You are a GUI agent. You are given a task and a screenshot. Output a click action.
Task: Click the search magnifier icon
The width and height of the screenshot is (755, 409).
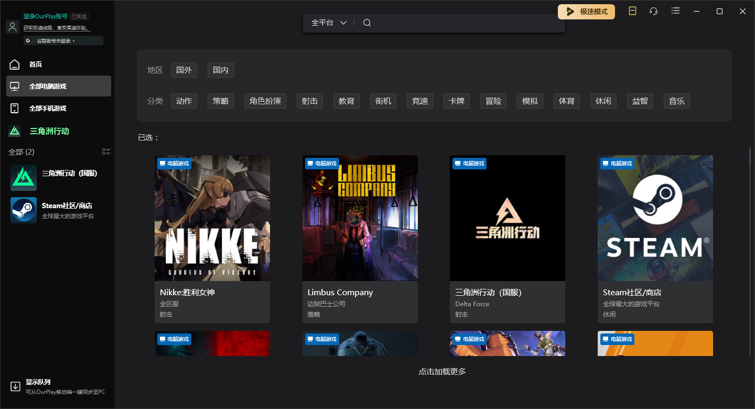click(367, 23)
